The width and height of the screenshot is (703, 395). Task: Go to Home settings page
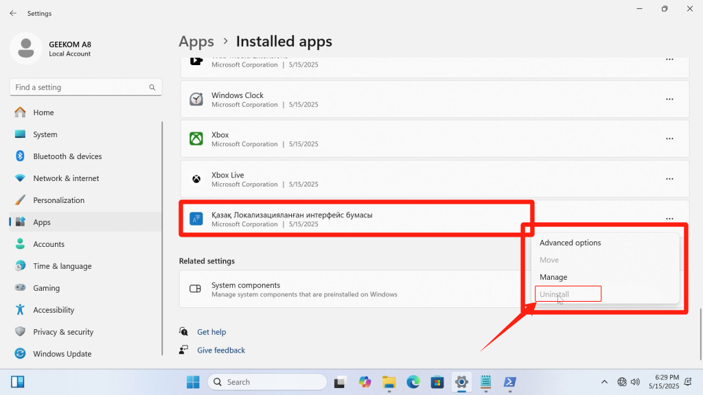coord(85,112)
